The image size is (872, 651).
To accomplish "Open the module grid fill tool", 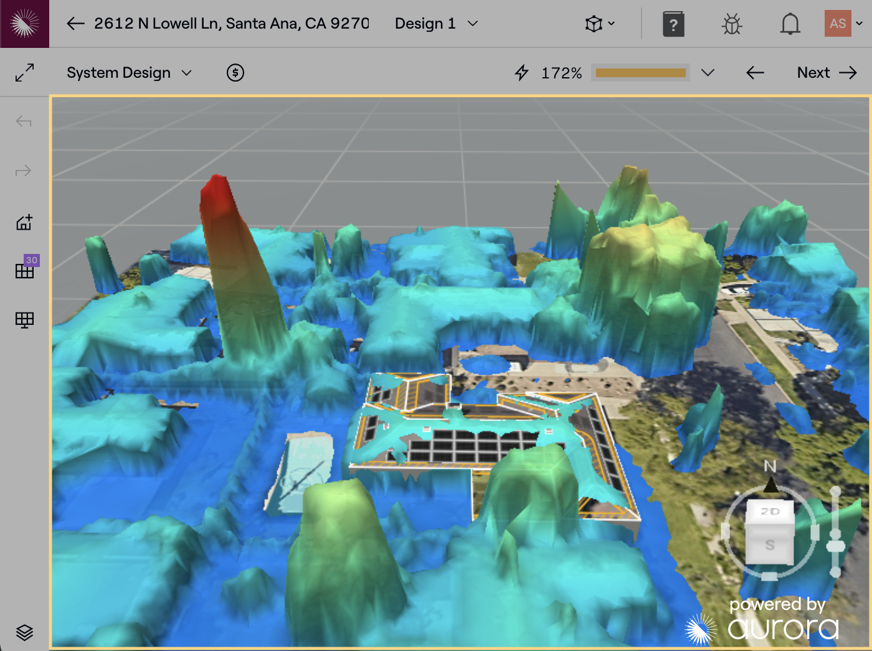I will pyautogui.click(x=24, y=320).
